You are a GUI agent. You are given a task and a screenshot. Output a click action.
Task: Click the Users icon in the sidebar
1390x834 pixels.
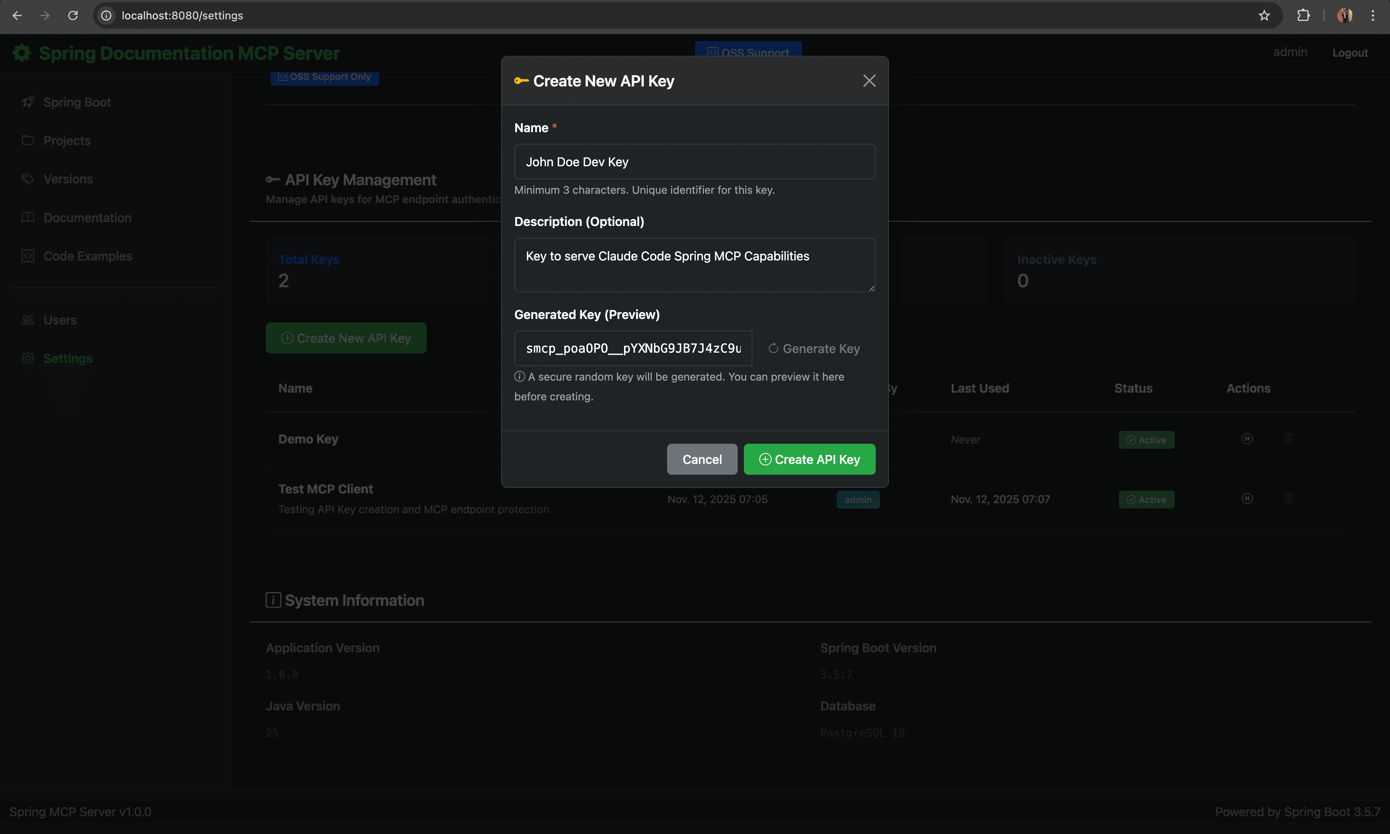click(x=28, y=320)
